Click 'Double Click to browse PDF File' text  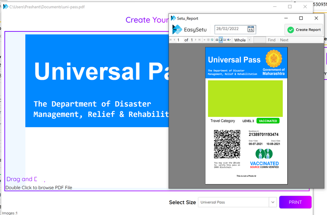pyautogui.click(x=39, y=188)
